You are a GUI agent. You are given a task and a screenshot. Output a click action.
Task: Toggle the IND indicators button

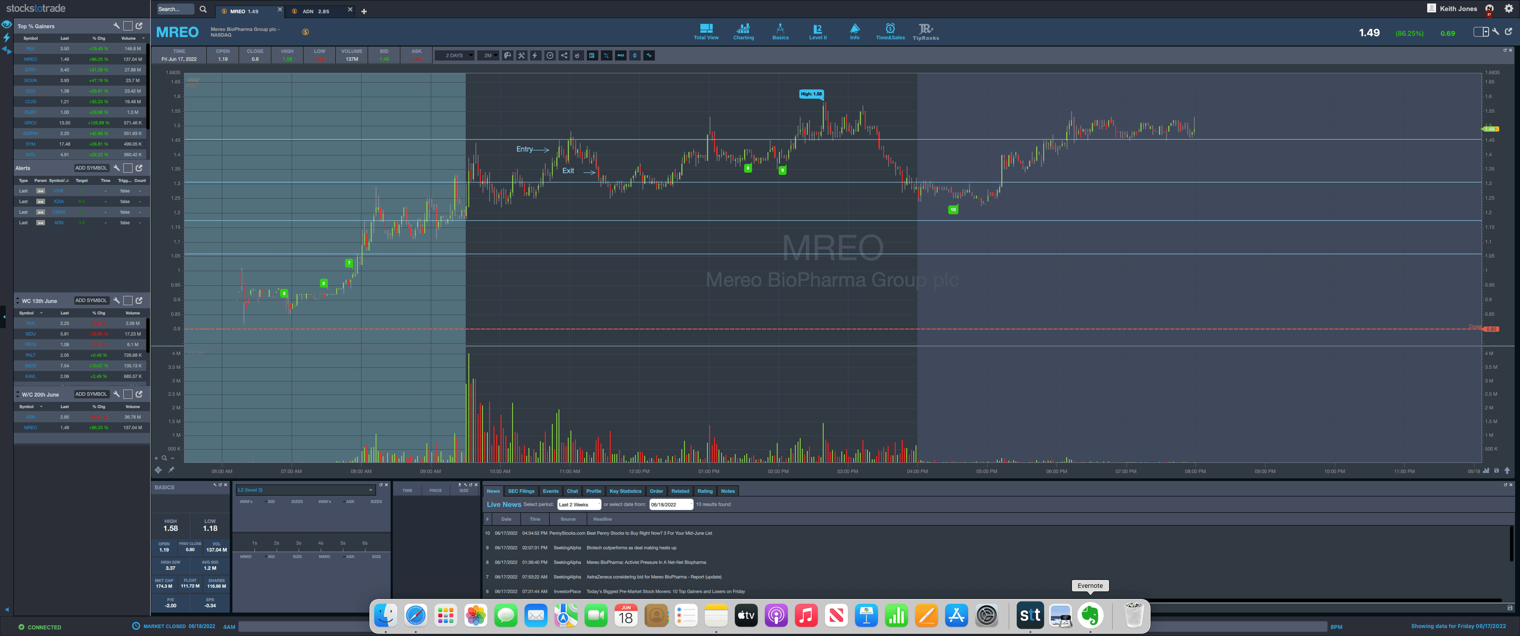[x=621, y=56]
